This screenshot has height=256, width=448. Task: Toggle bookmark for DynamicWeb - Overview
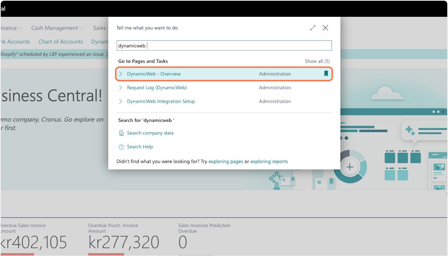point(326,74)
